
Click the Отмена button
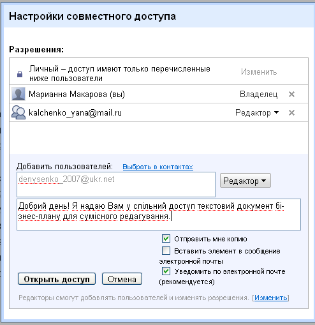(x=122, y=279)
